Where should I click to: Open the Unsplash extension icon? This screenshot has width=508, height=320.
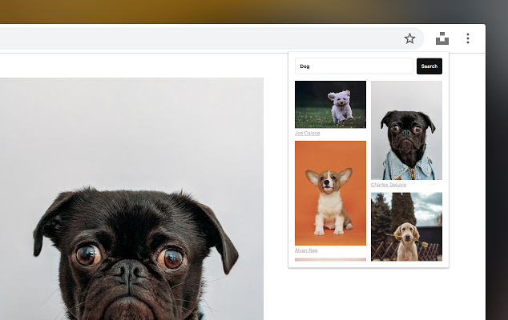click(x=442, y=38)
